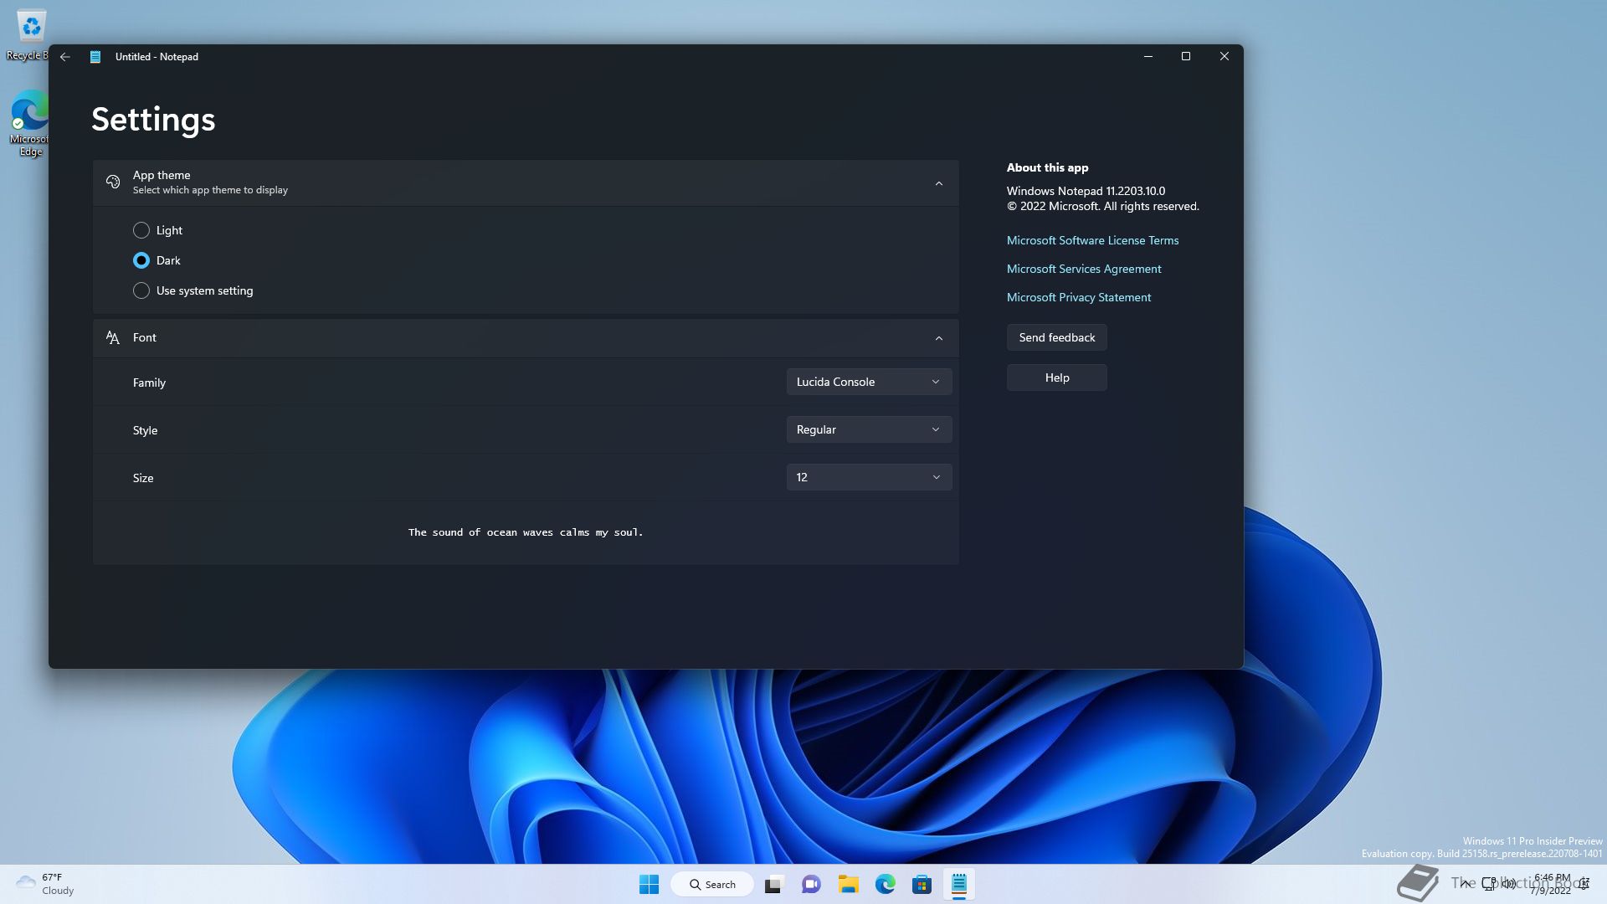1607x904 pixels.
Task: Open the Microsoft Edge desktop shortcut
Action: (29, 124)
